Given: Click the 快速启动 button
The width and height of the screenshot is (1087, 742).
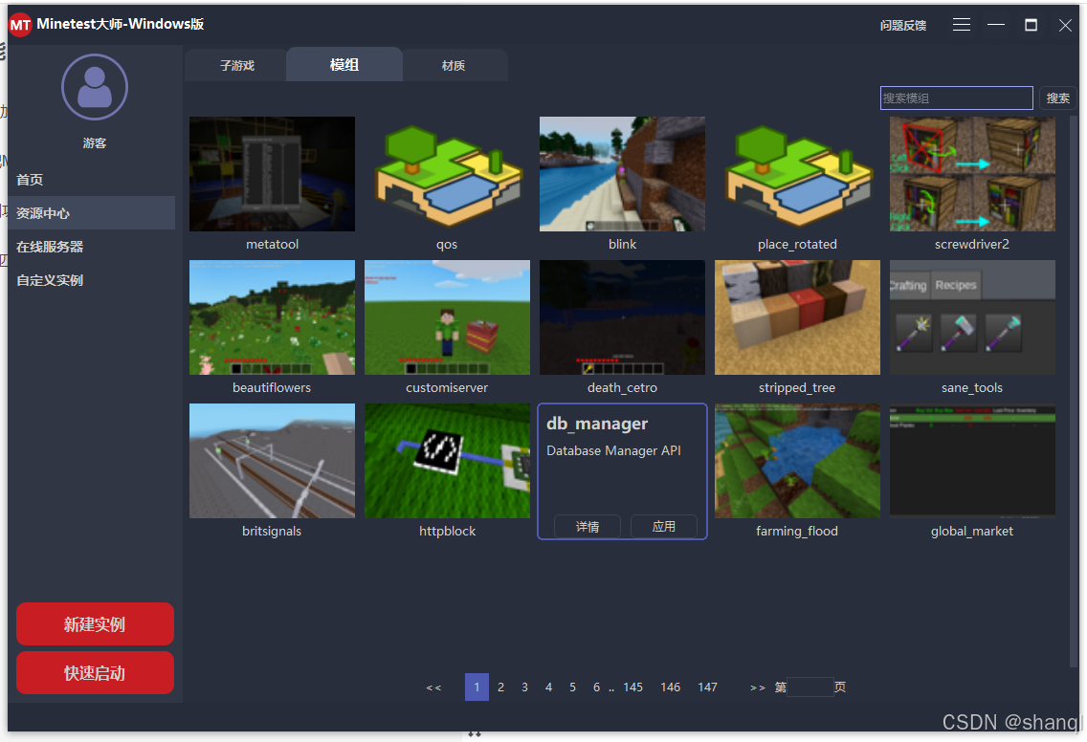Looking at the screenshot, I should point(95,673).
